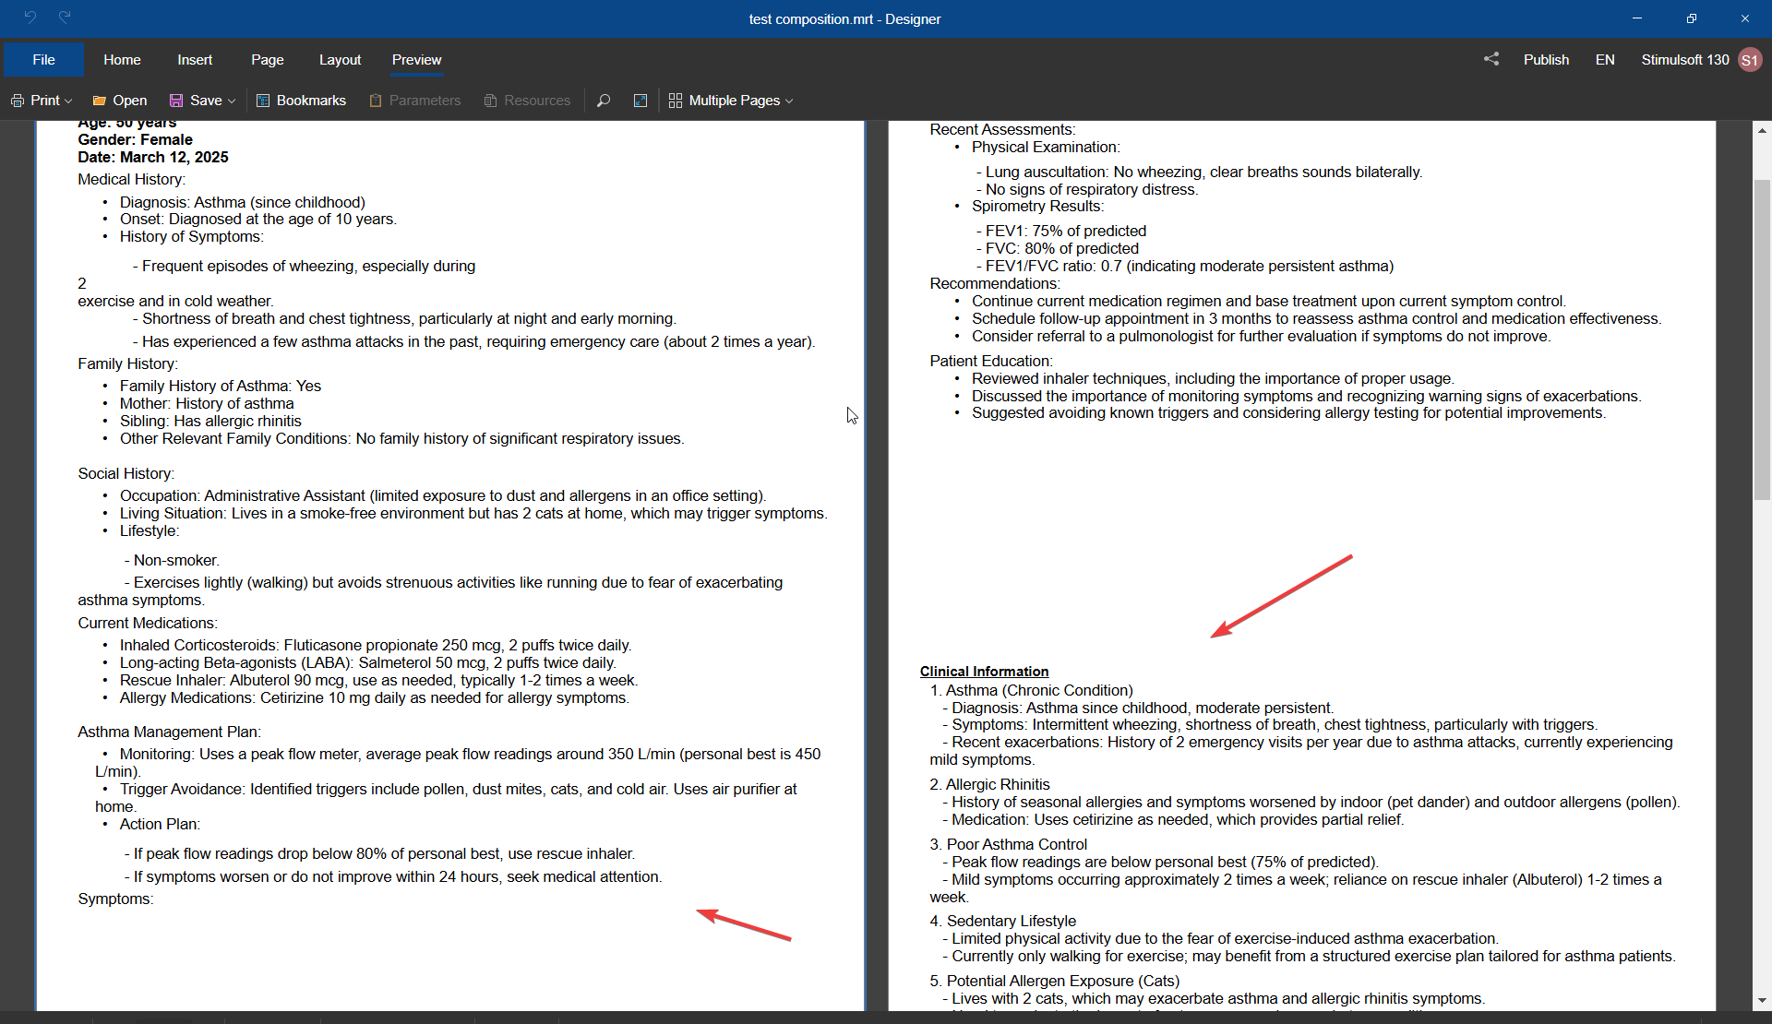The width and height of the screenshot is (1772, 1024).
Task: Click the S1 user avatar
Action: [x=1750, y=59]
